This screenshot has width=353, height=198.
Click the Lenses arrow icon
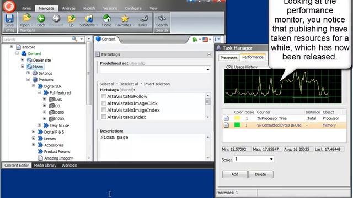pyautogui.click(x=40, y=139)
